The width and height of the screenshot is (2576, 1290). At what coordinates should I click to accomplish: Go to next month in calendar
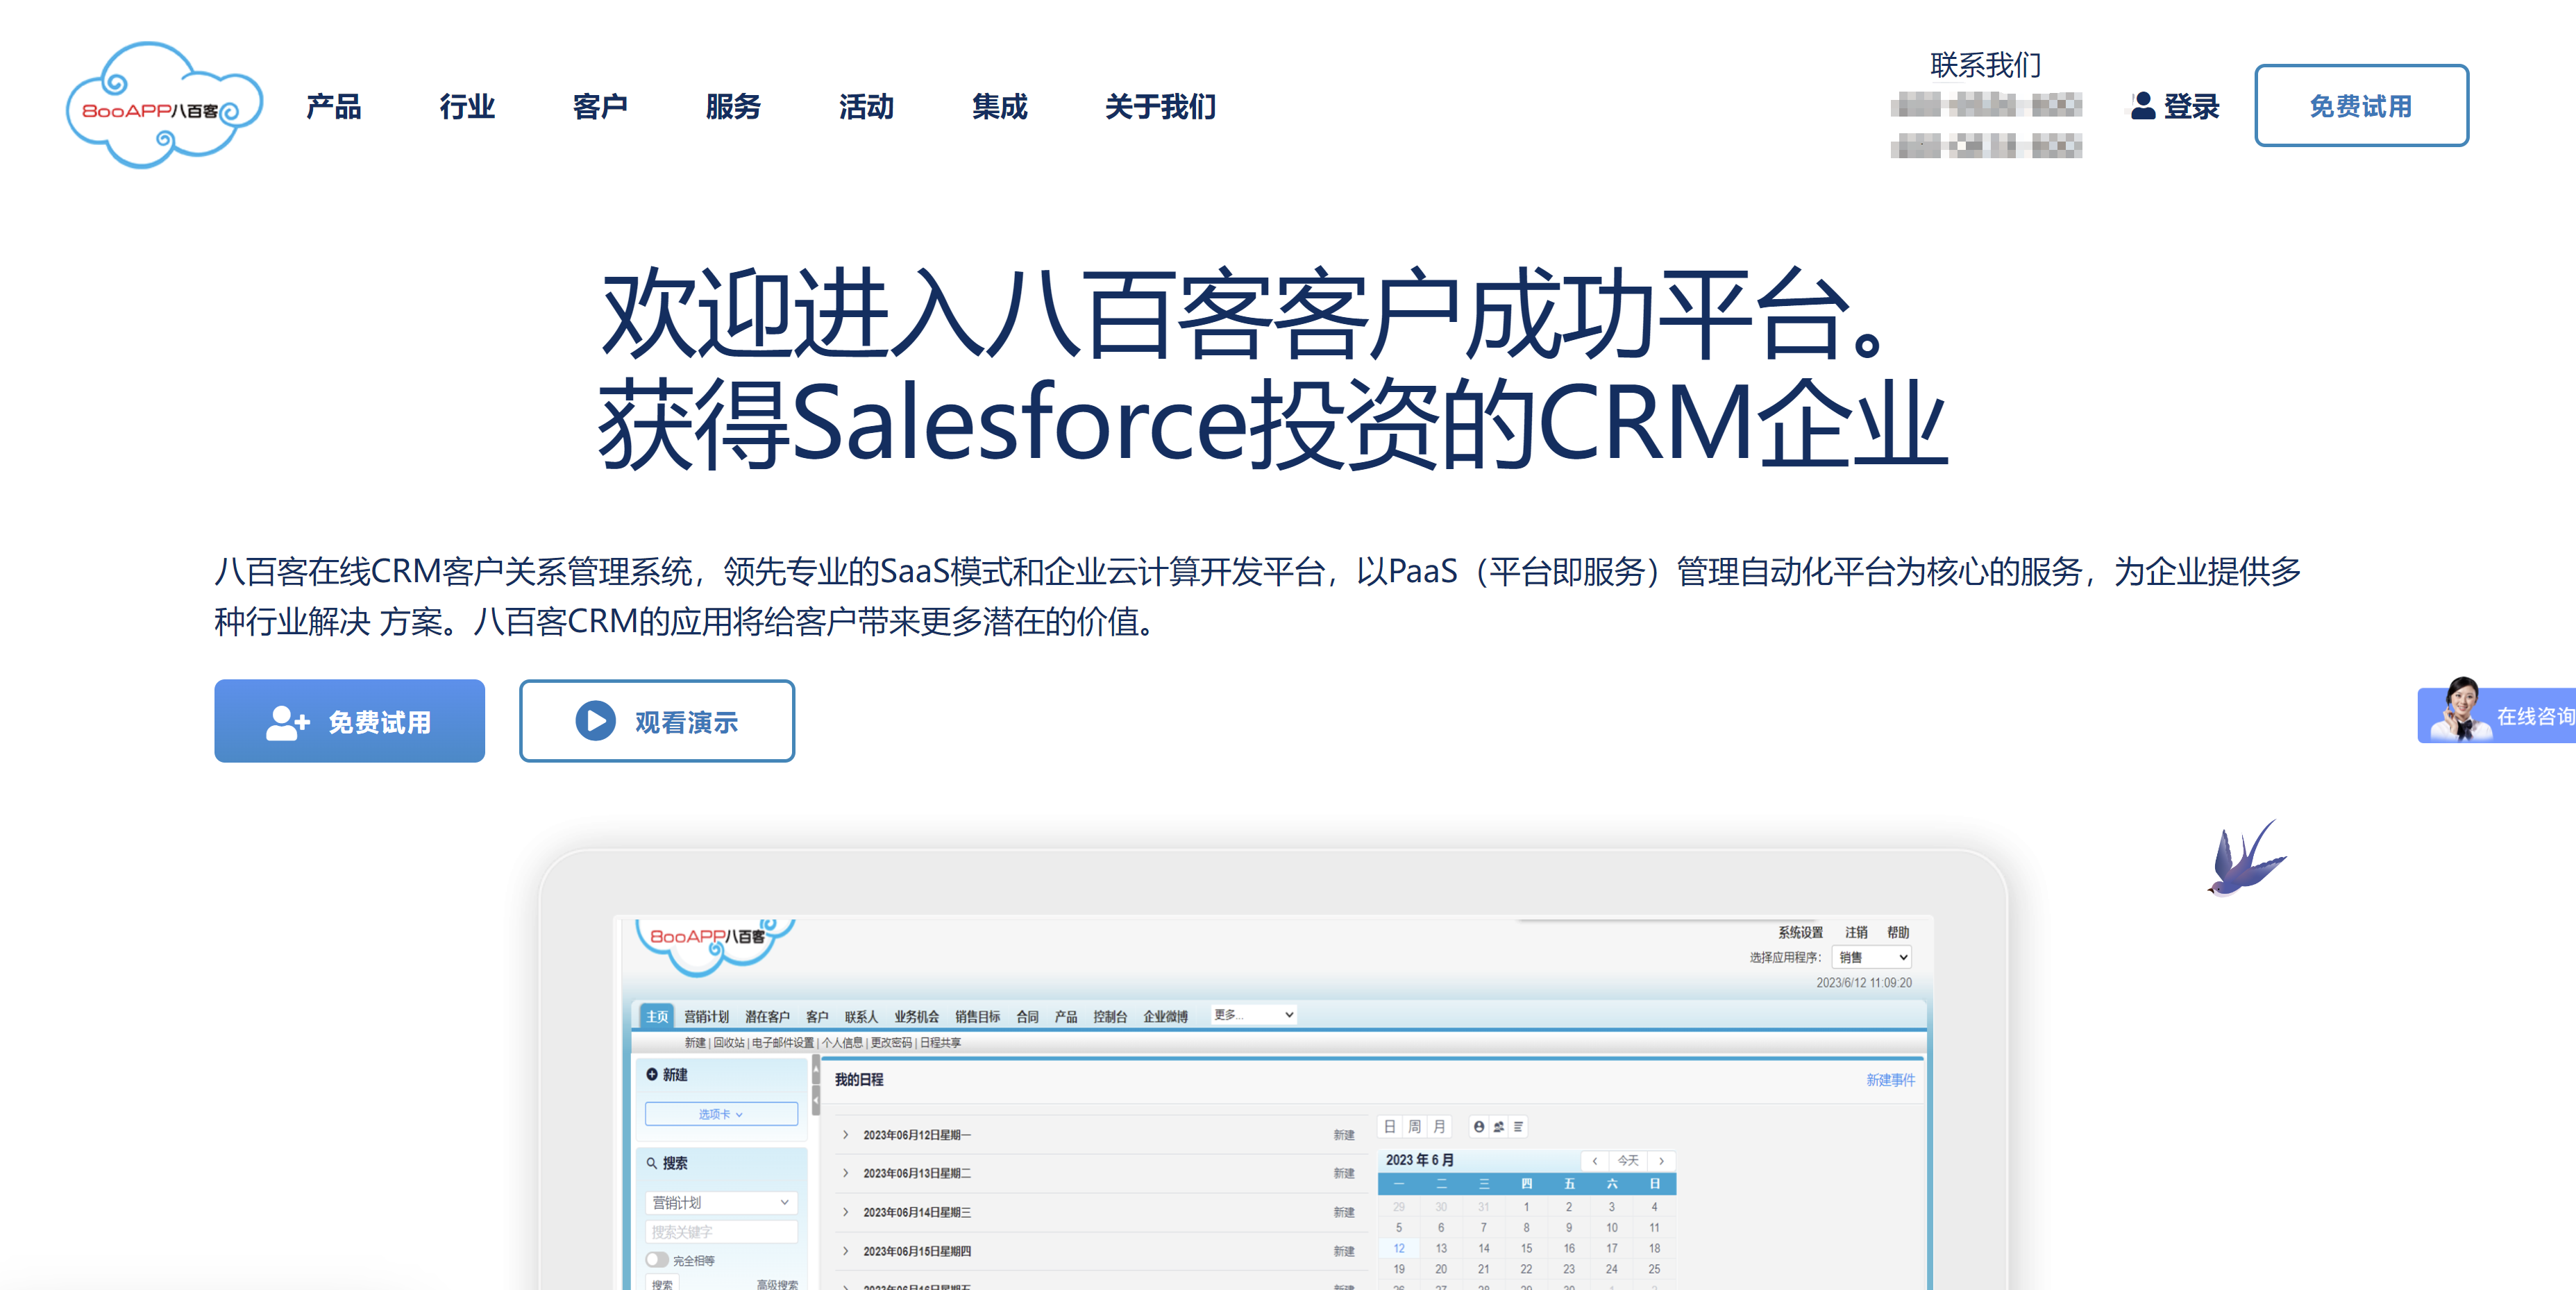[x=1661, y=1160]
